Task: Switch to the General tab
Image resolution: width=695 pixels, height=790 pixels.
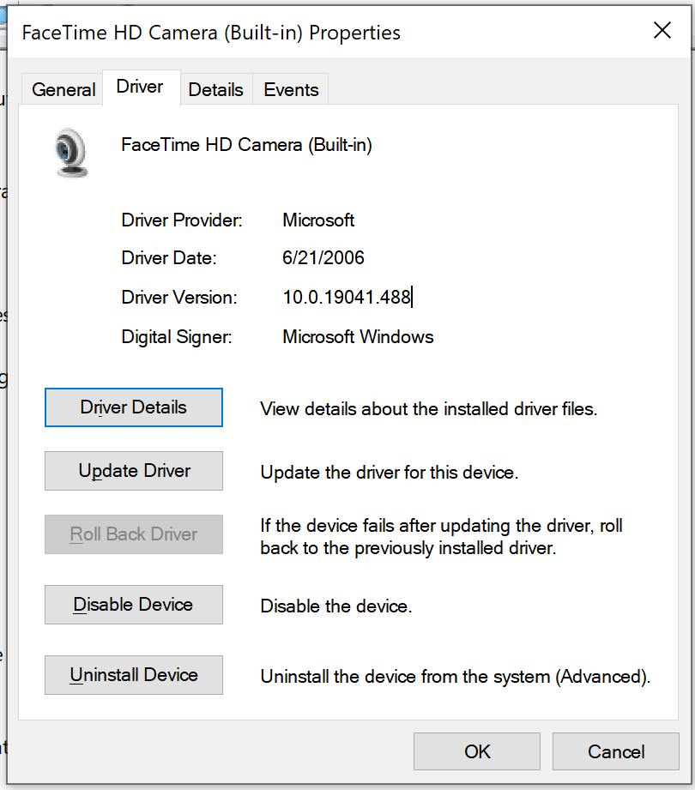Action: (61, 89)
